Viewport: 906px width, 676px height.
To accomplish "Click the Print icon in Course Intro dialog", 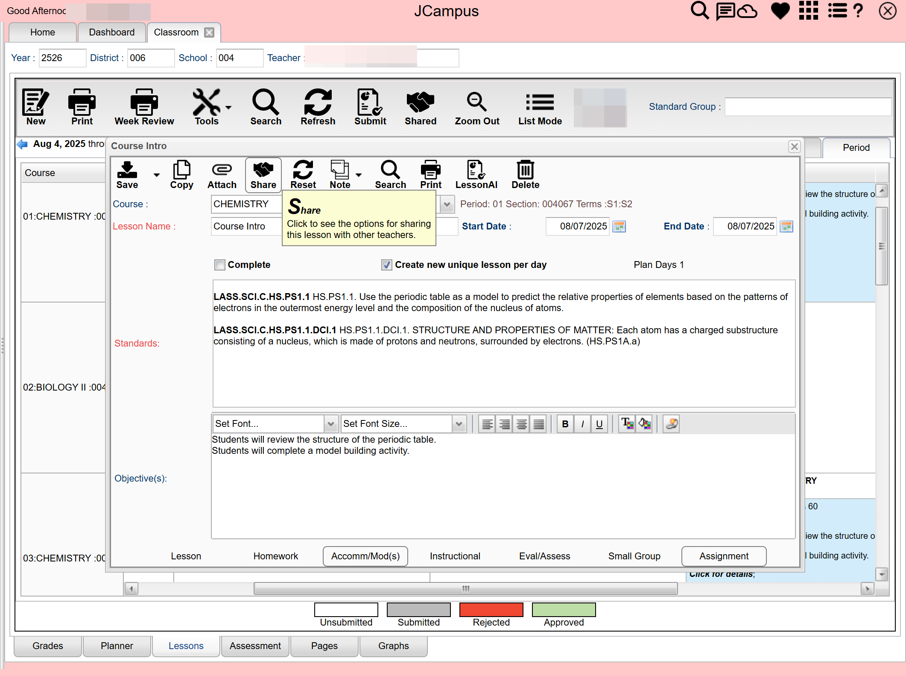I will pyautogui.click(x=431, y=174).
